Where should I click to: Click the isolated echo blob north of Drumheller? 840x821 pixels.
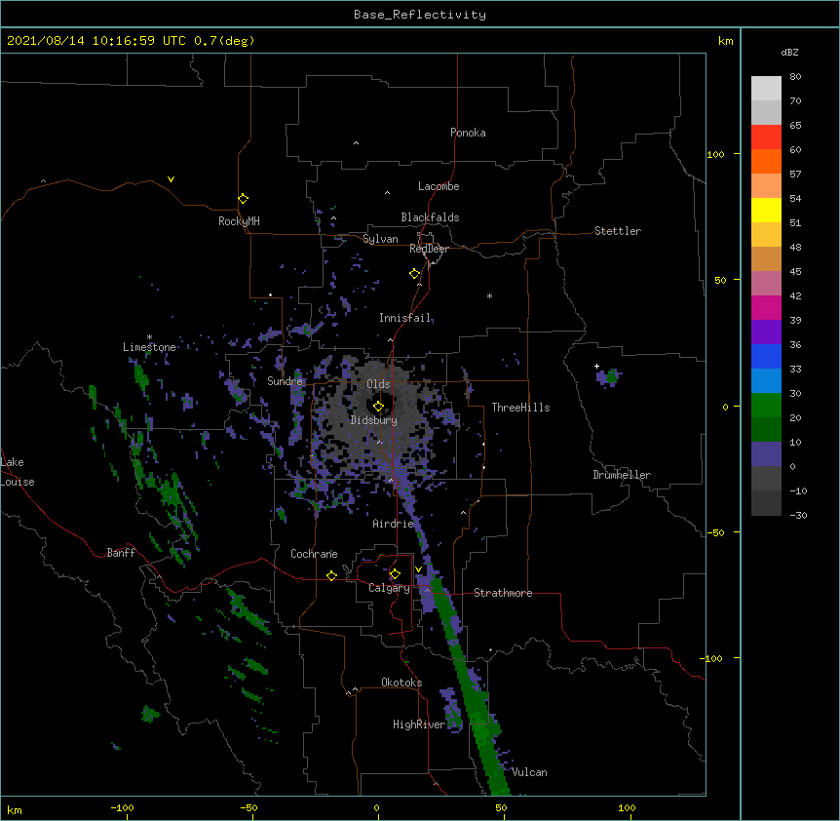coord(608,376)
